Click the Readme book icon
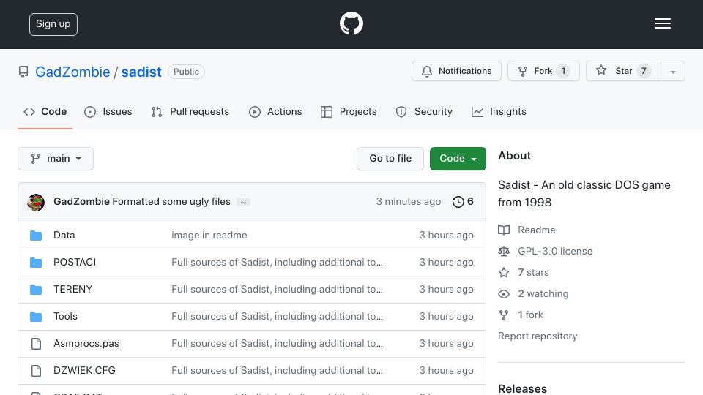 [504, 230]
